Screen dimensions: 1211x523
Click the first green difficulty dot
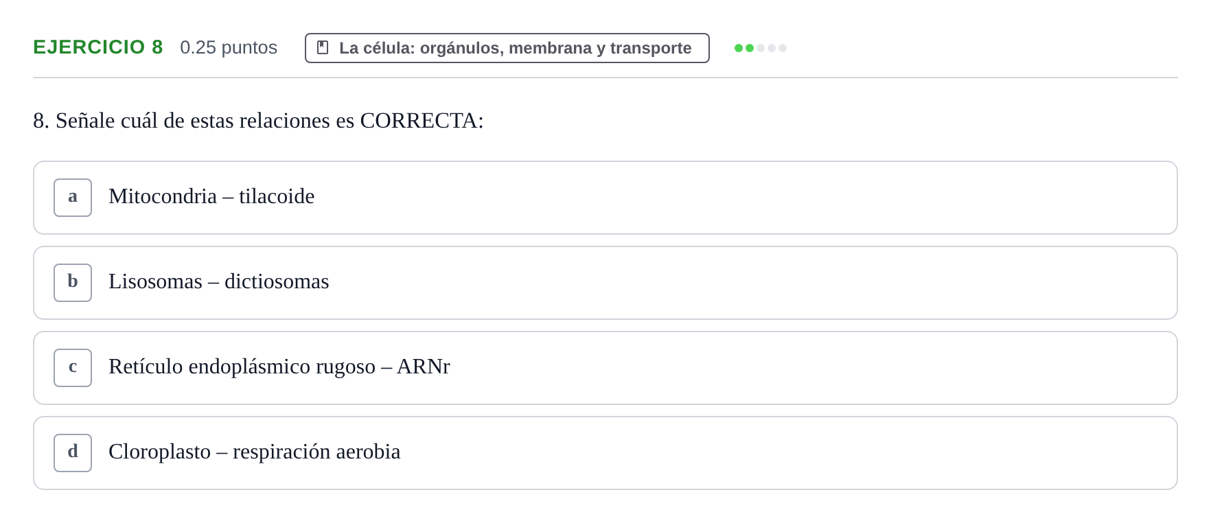739,48
